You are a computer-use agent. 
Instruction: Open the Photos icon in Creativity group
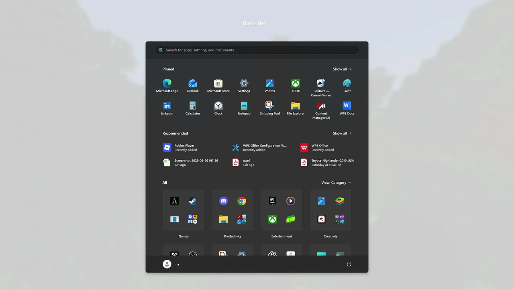tap(322, 201)
